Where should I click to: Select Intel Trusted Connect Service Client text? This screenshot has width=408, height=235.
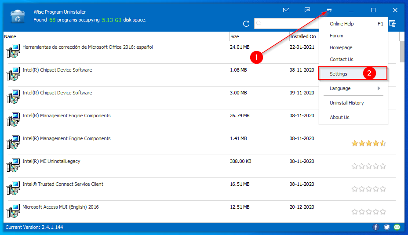click(x=63, y=184)
